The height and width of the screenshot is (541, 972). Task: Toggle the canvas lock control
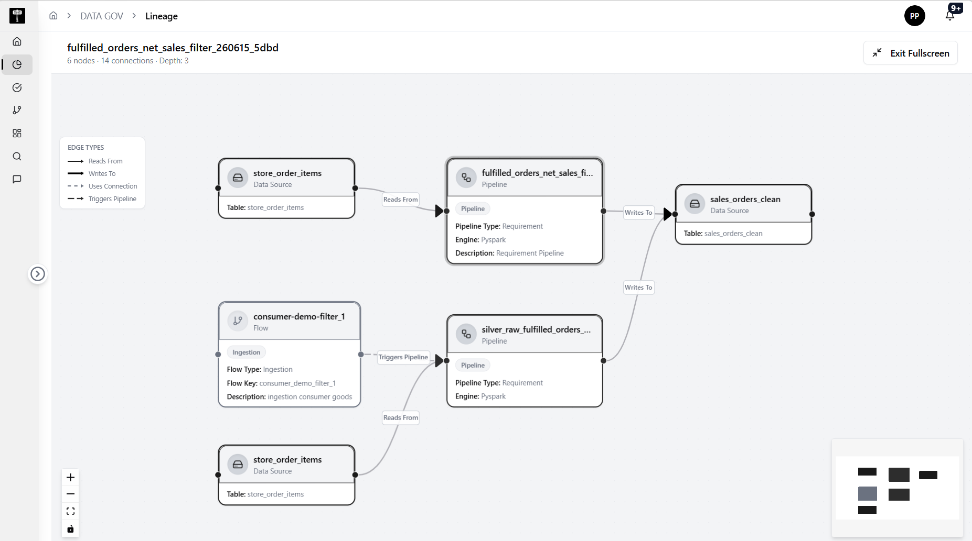click(x=70, y=528)
